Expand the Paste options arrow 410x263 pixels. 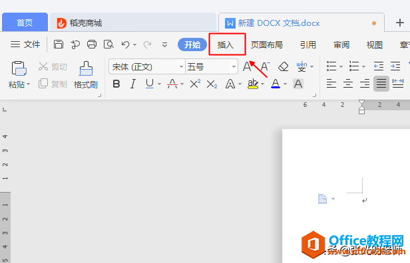click(x=29, y=84)
